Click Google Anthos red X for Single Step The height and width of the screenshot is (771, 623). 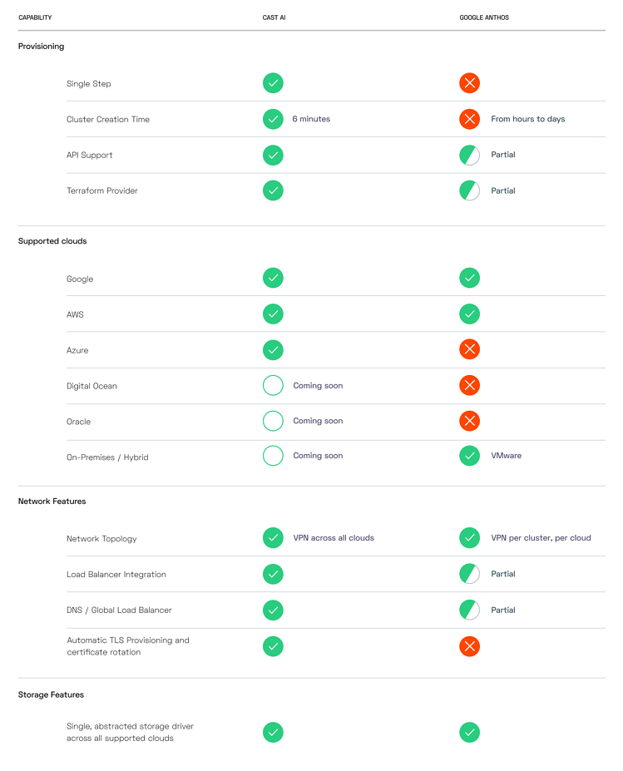(470, 83)
